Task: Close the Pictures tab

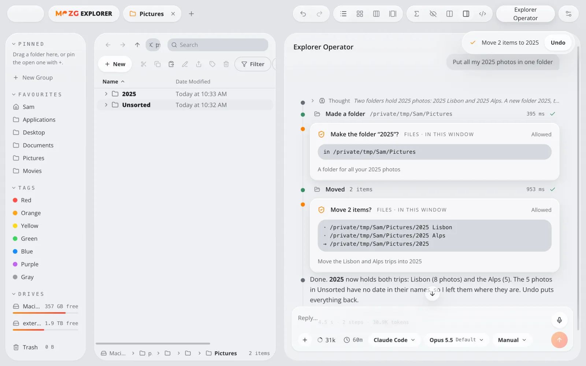Action: click(173, 14)
